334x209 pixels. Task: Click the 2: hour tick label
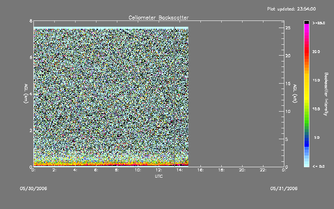click(54, 170)
